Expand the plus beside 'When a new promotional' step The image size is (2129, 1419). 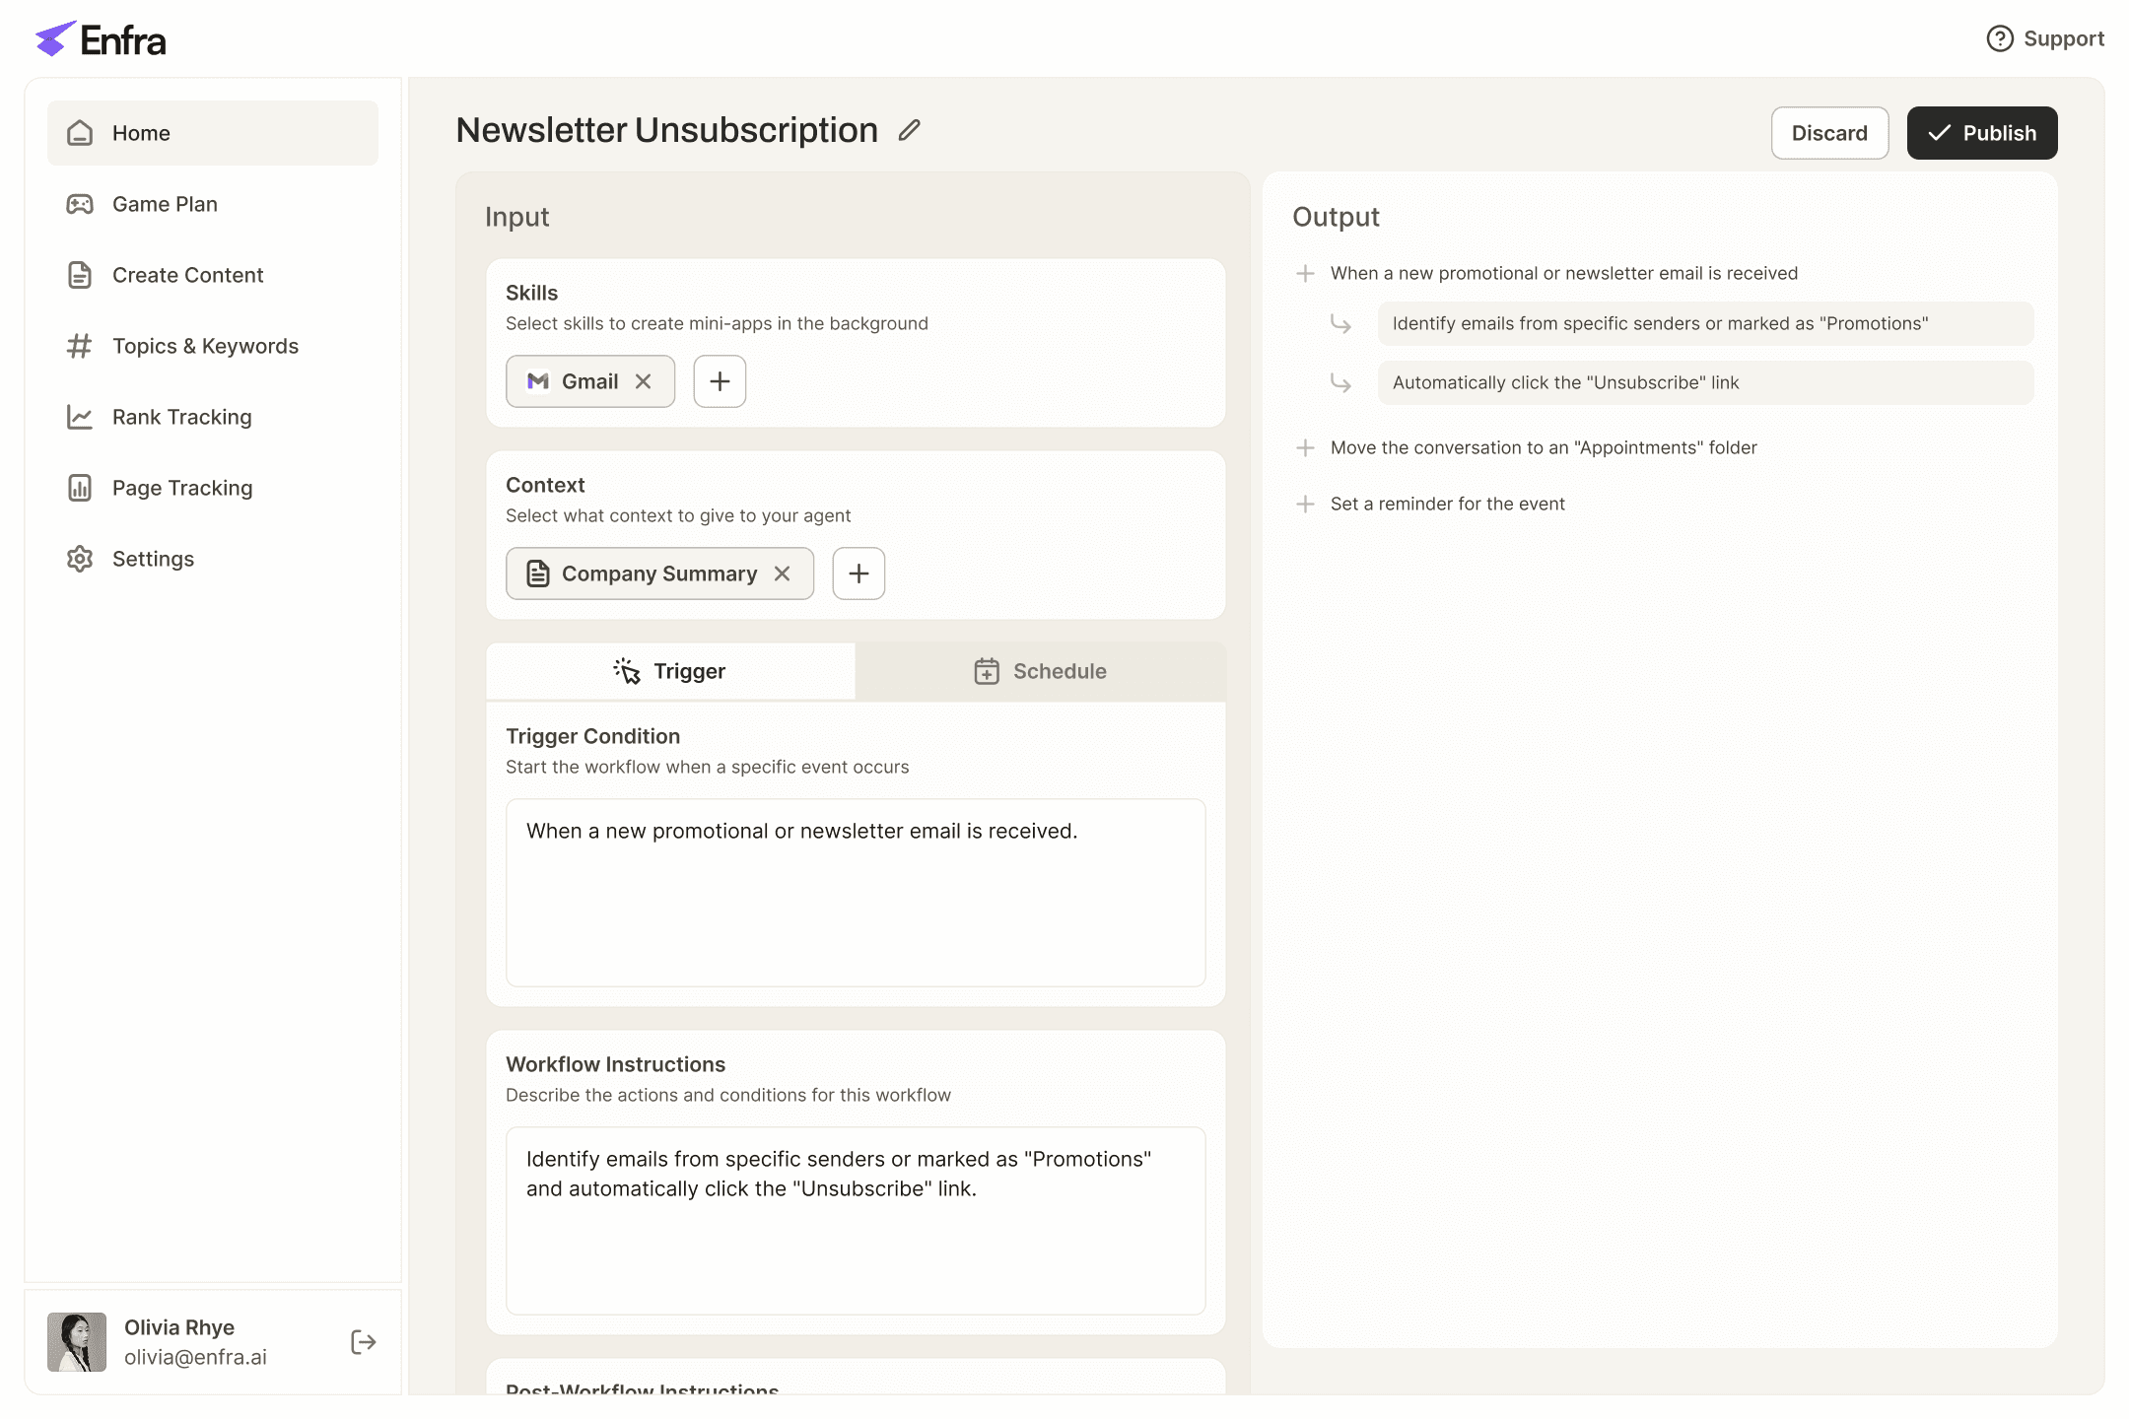pyautogui.click(x=1305, y=273)
